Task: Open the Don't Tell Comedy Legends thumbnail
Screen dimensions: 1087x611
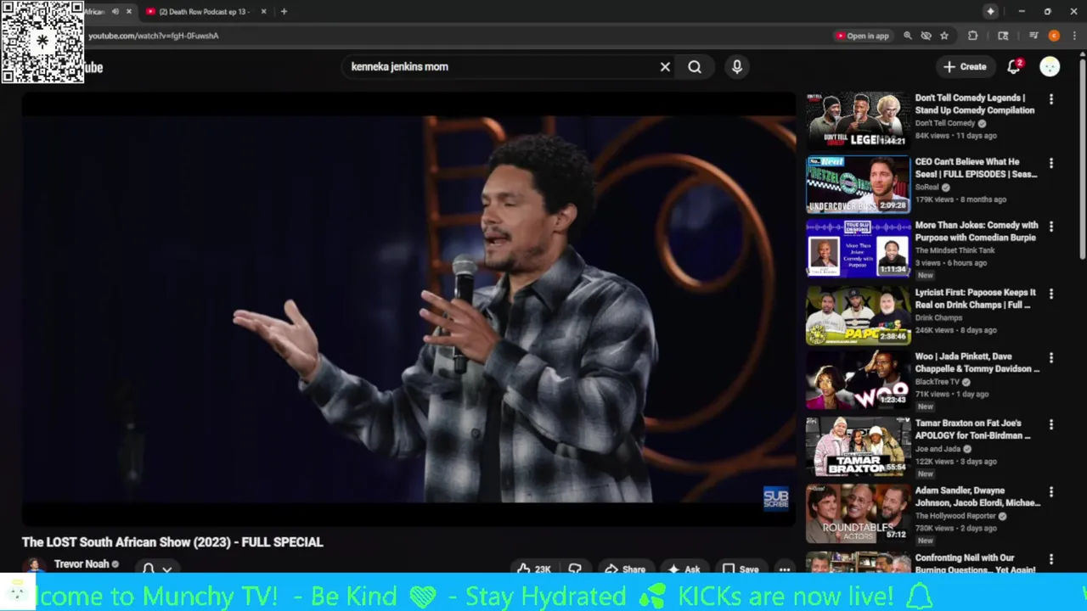Action: point(858,120)
